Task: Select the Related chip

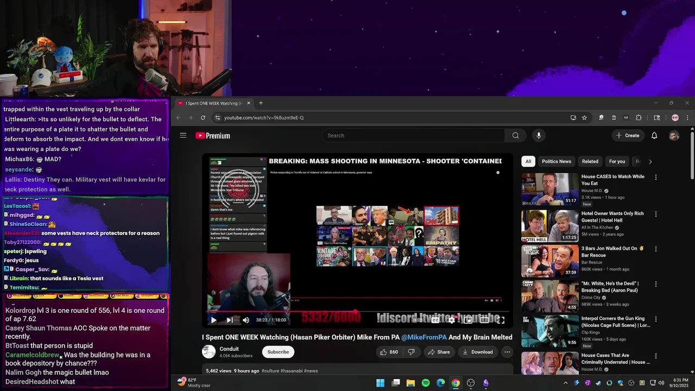Action: [x=590, y=161]
